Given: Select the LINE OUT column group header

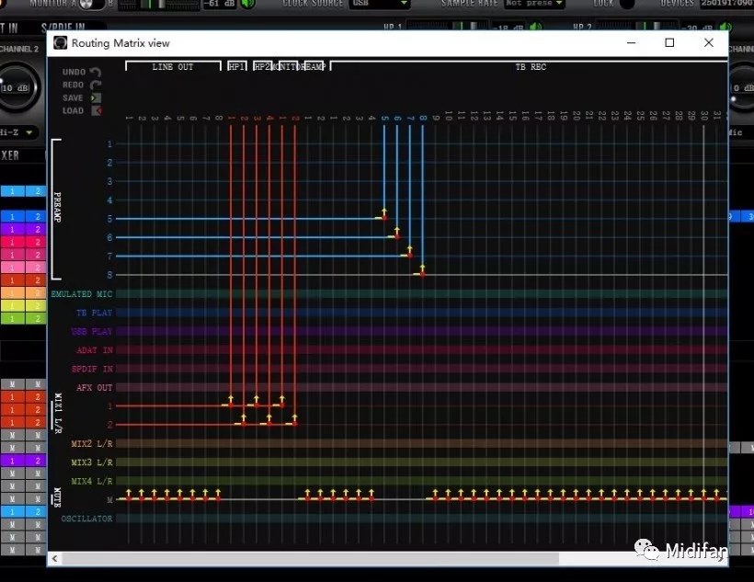Looking at the screenshot, I should click(x=173, y=66).
